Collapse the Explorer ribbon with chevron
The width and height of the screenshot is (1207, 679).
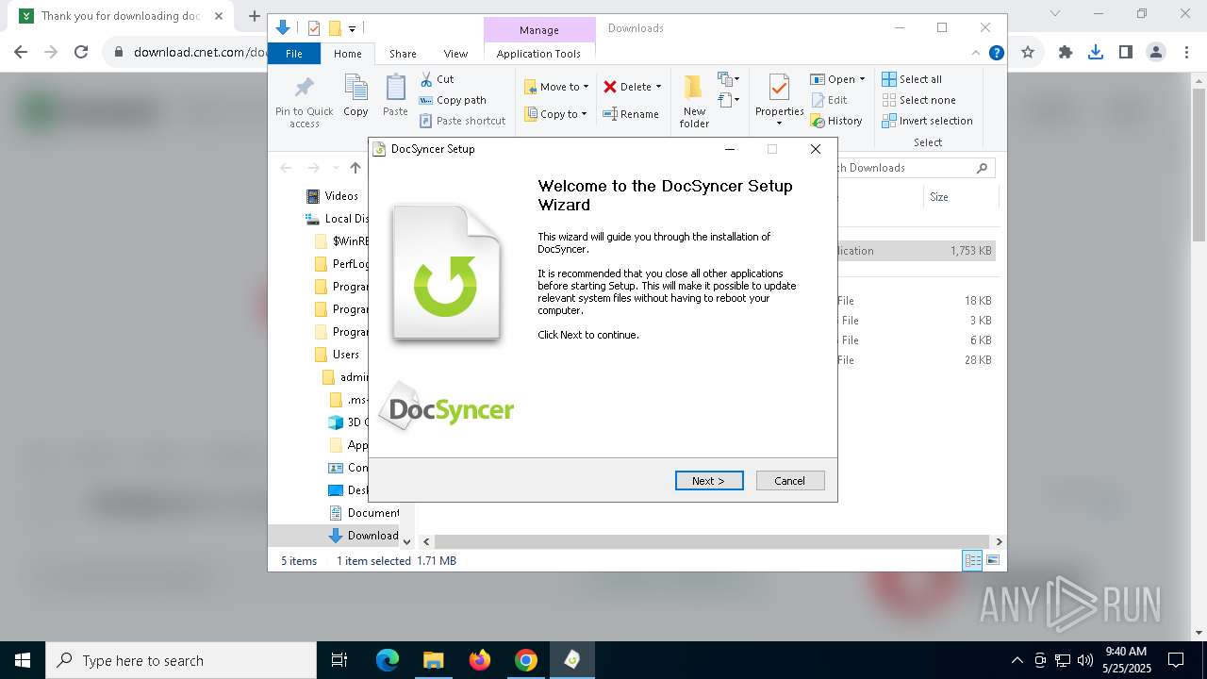point(976,53)
